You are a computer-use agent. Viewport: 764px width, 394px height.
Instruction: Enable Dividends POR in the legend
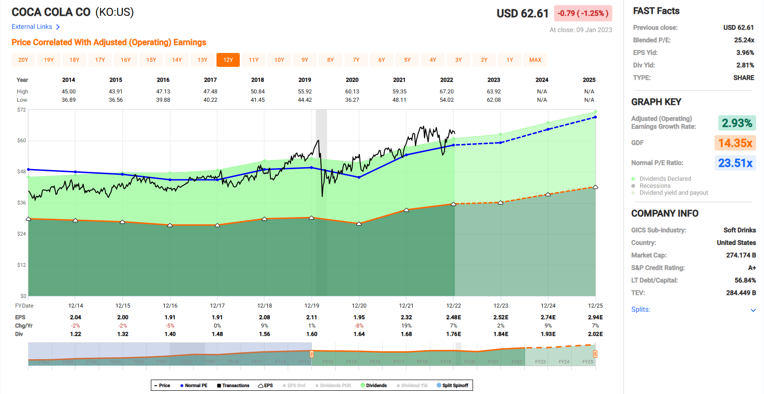point(333,385)
